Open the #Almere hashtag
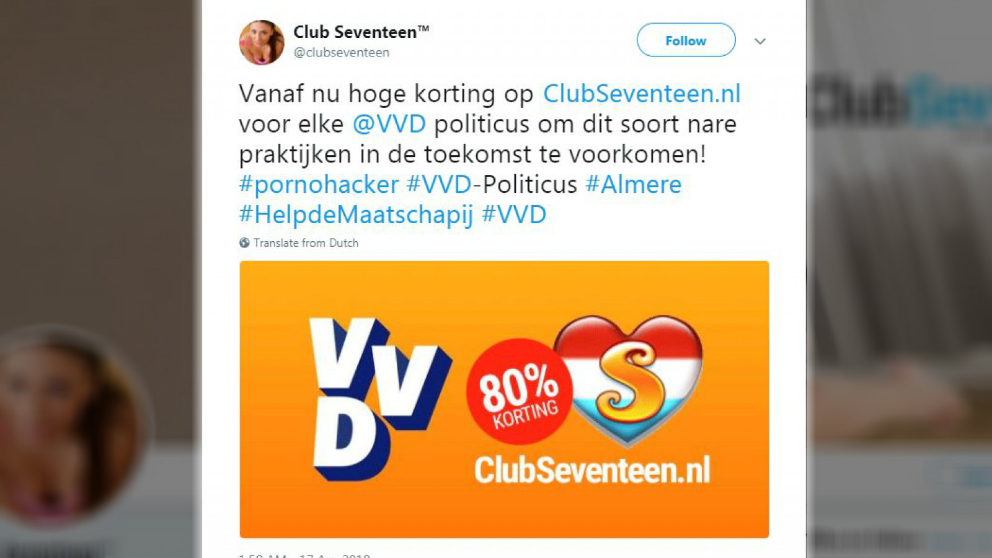The height and width of the screenshot is (558, 992). click(634, 184)
